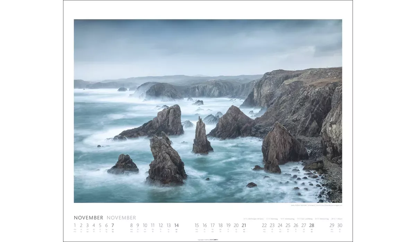Click date 6 in the calendar row
Screen dimensions: 416x242
click(106, 225)
